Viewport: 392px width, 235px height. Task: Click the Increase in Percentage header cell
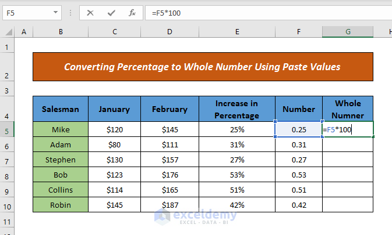tap(236, 109)
